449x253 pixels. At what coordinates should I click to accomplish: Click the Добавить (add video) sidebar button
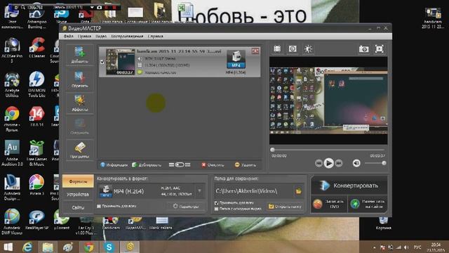pyautogui.click(x=79, y=55)
